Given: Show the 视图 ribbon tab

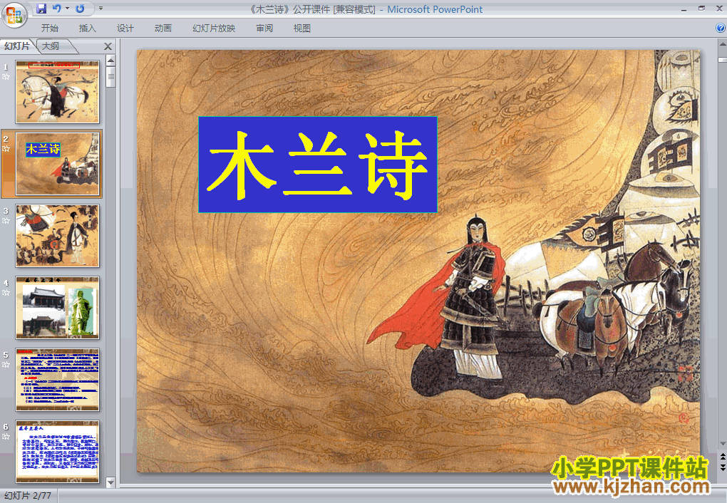Looking at the screenshot, I should pos(301,28).
